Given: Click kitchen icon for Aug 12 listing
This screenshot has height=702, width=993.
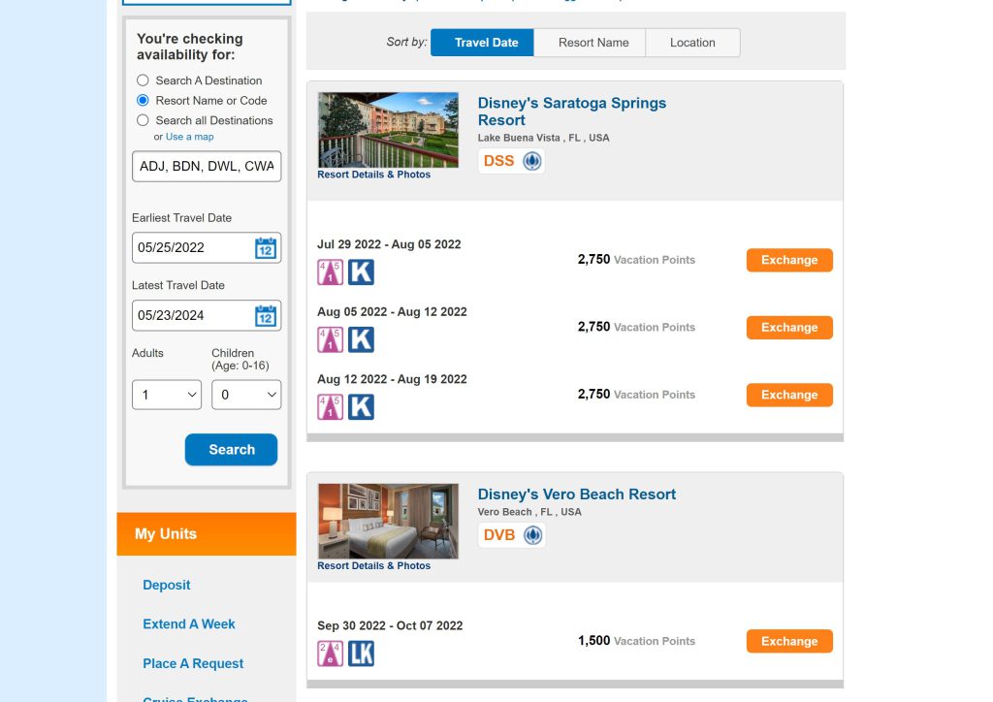Looking at the screenshot, I should [x=361, y=407].
